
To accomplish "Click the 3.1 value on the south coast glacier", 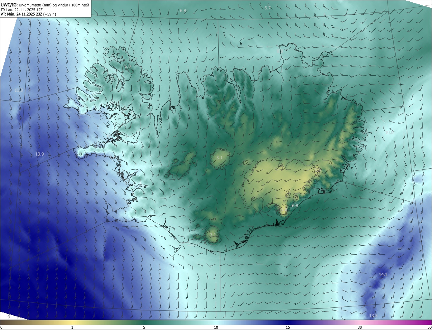I will click(213, 235).
